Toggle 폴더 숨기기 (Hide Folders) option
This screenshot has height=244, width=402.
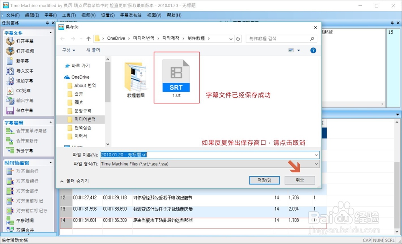point(74,181)
